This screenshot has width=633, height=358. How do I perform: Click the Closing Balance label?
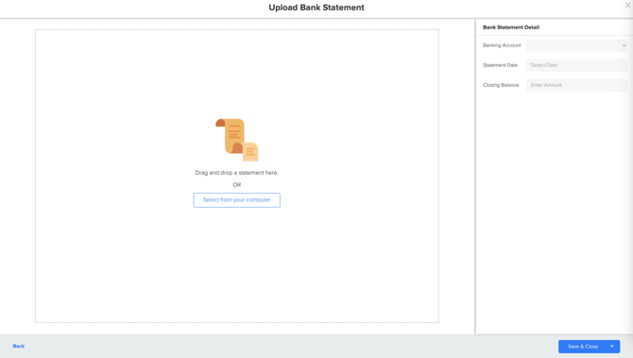click(501, 85)
